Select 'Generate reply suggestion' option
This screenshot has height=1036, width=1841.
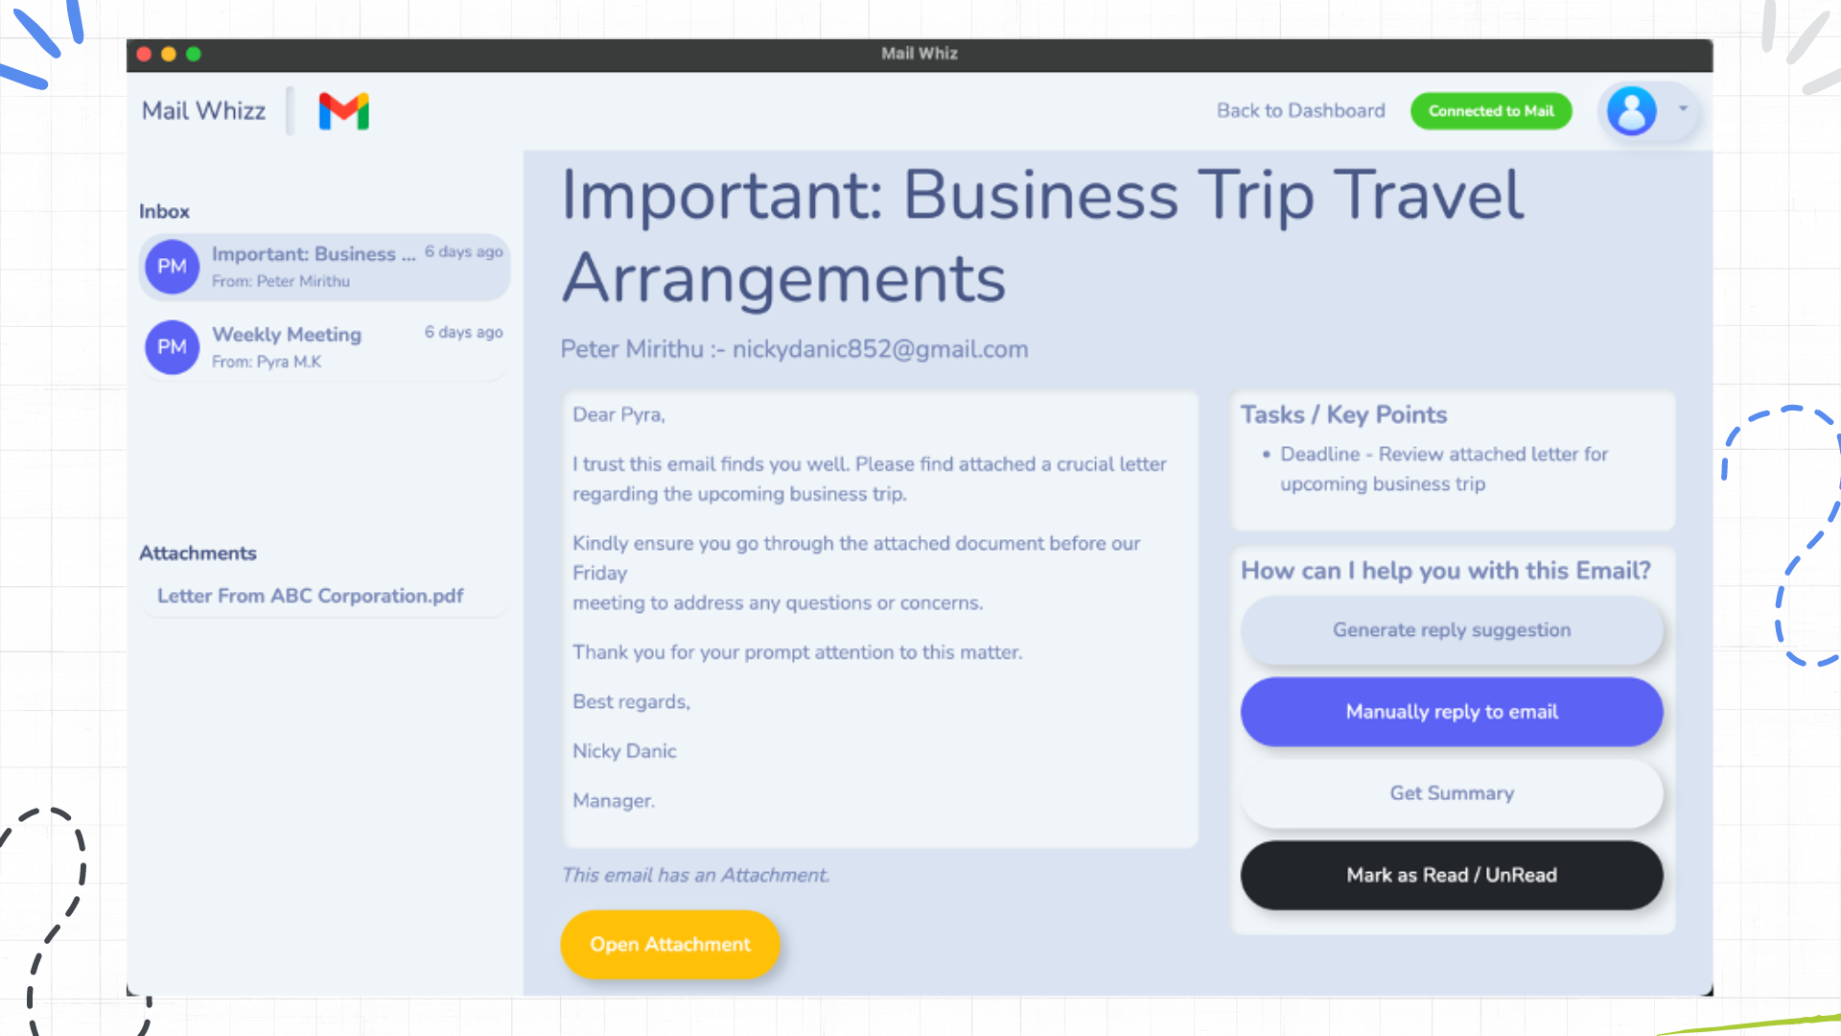tap(1452, 630)
